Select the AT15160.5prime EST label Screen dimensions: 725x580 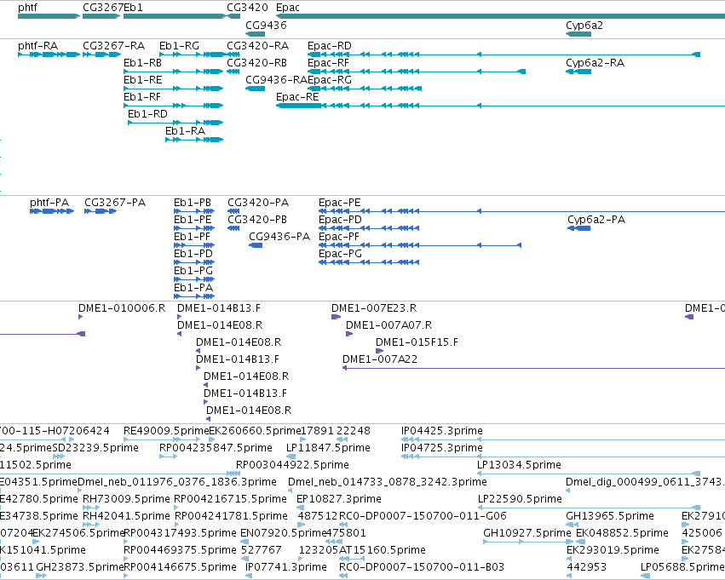coord(383,550)
